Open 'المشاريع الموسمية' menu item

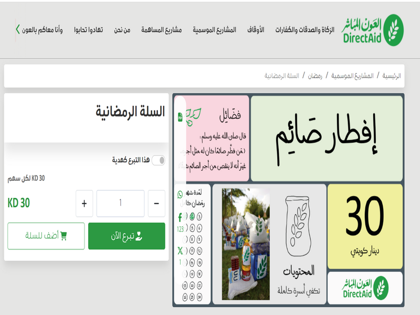214,30
